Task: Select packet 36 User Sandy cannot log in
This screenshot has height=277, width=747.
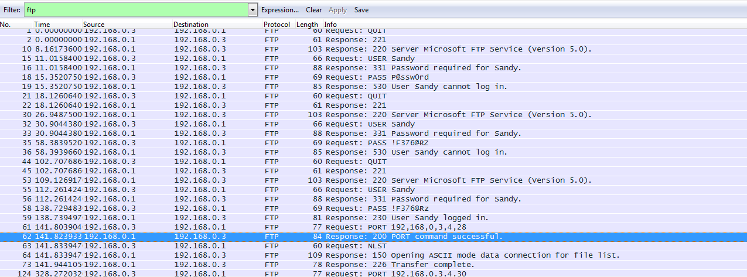Action: [x=373, y=152]
